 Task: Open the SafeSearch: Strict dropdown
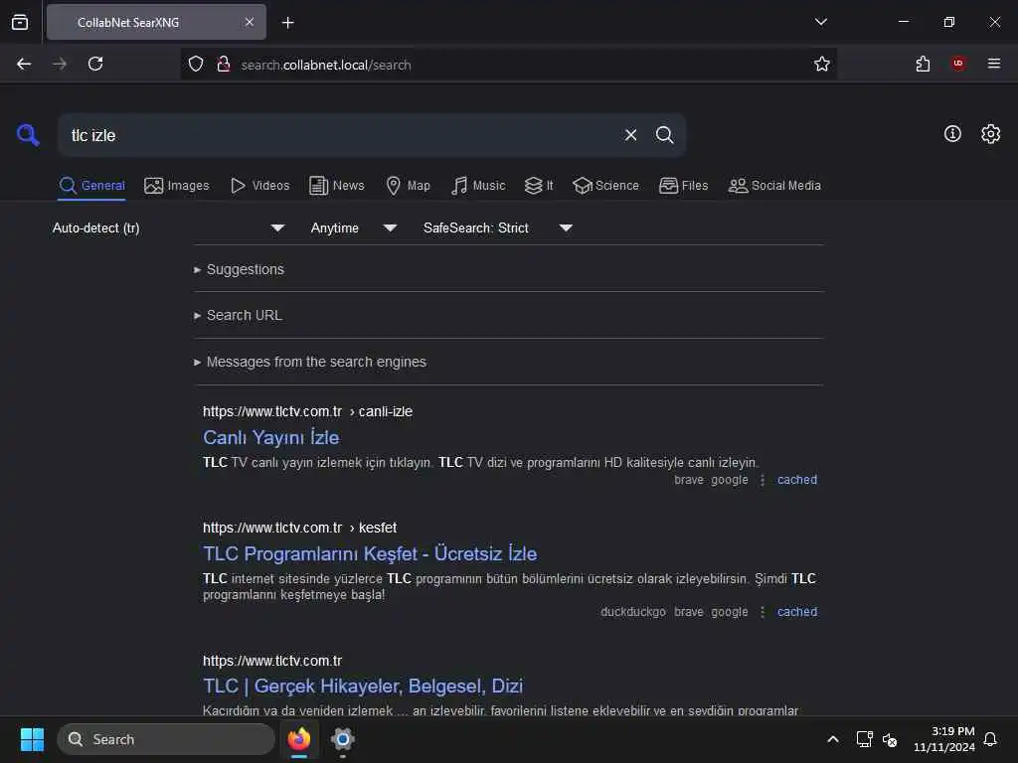(x=498, y=228)
